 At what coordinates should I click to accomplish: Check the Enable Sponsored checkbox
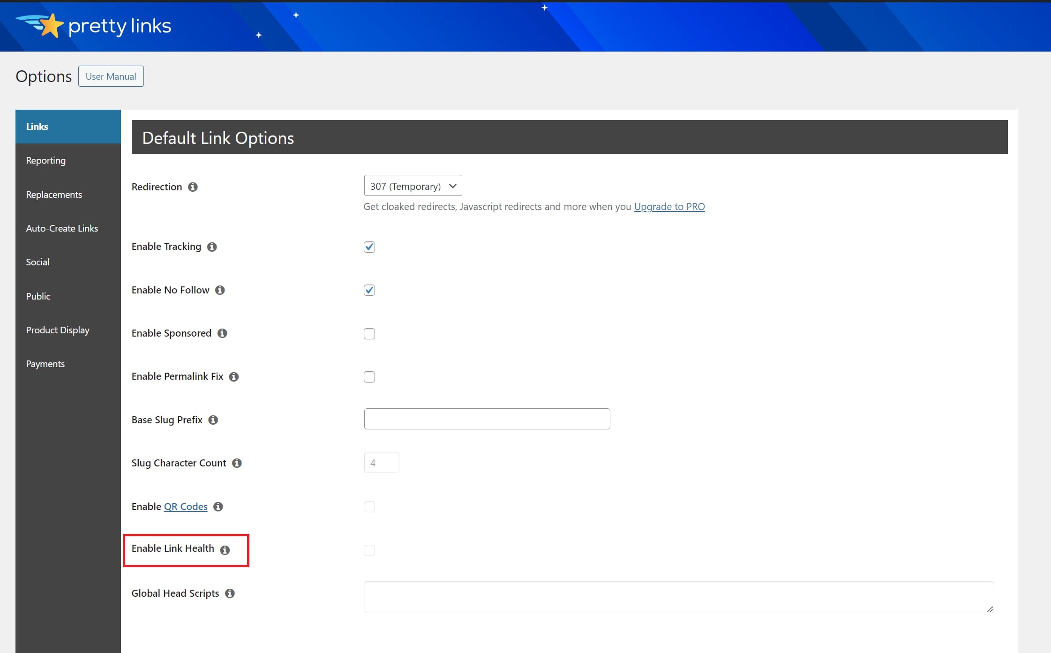(x=369, y=334)
